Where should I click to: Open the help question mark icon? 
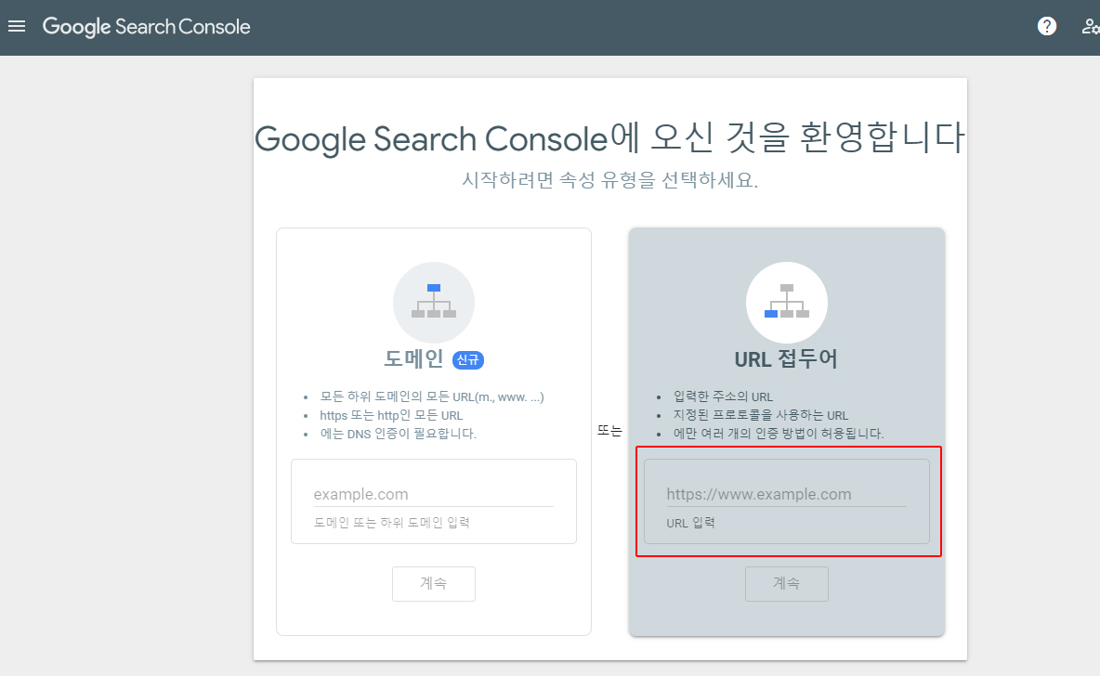[1047, 27]
